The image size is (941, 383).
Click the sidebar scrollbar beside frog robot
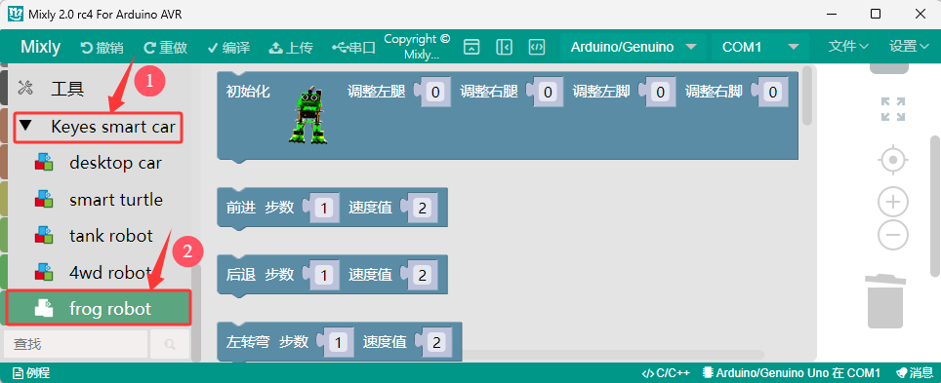coord(195,312)
